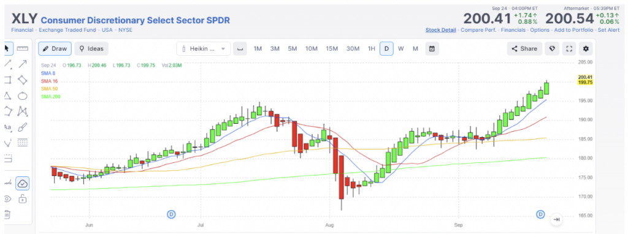Image resolution: width=628 pixels, height=234 pixels.
Task: Open the Stock Detail link
Action: coord(440,30)
